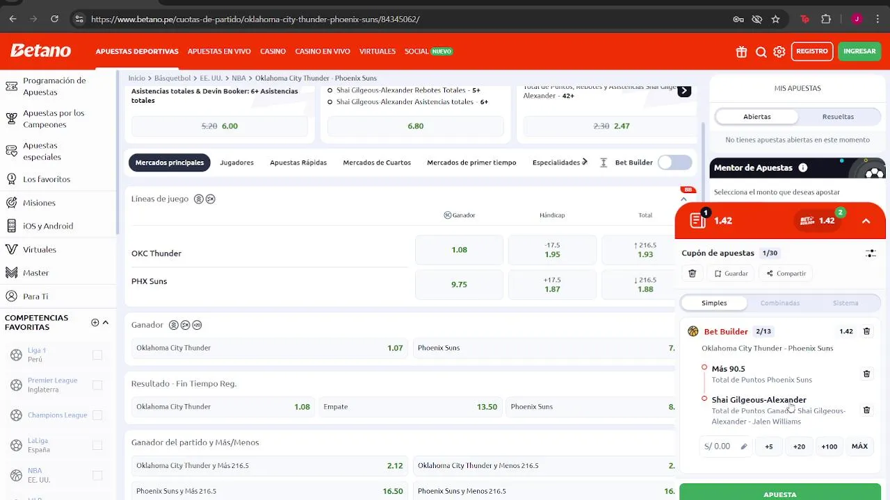The height and width of the screenshot is (500, 890).
Task: Select the Mercados principales tab
Action: 170,162
